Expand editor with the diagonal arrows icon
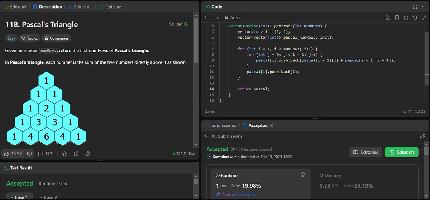The height and width of the screenshot is (200, 430). tap(423, 17)
